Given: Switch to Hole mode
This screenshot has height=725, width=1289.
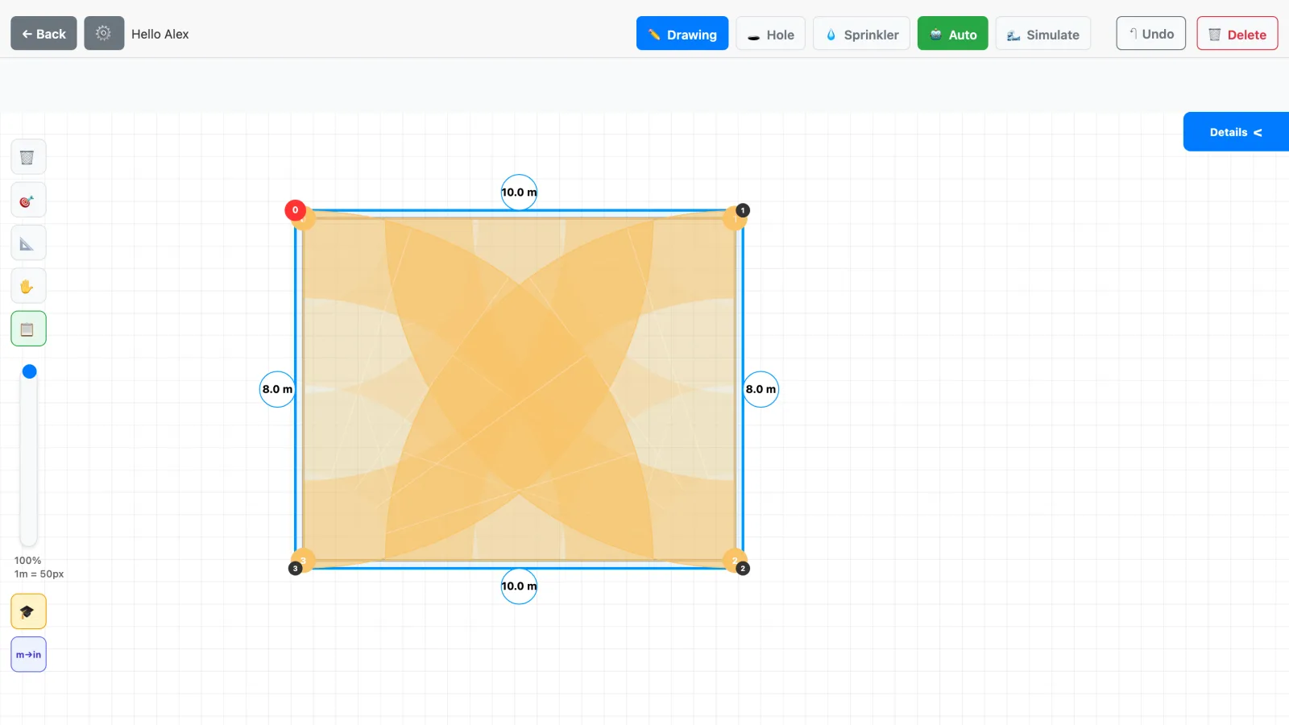Looking at the screenshot, I should (x=770, y=34).
